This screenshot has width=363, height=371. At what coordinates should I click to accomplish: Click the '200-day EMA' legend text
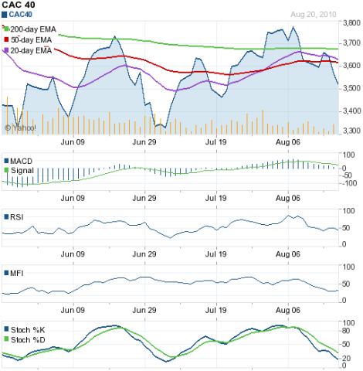33,29
